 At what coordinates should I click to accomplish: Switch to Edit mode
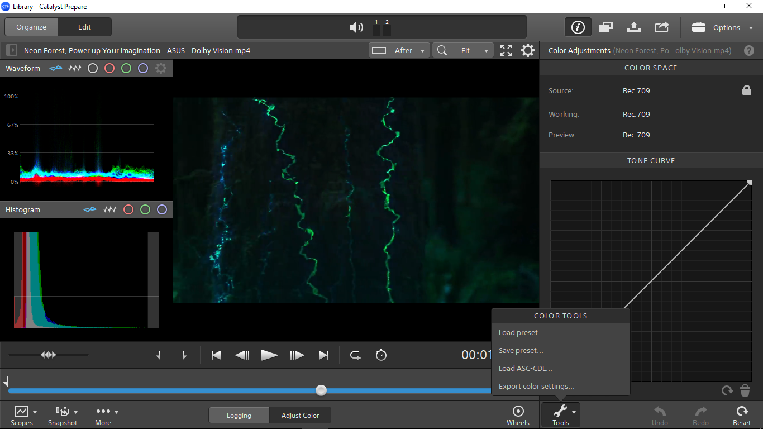(84, 27)
